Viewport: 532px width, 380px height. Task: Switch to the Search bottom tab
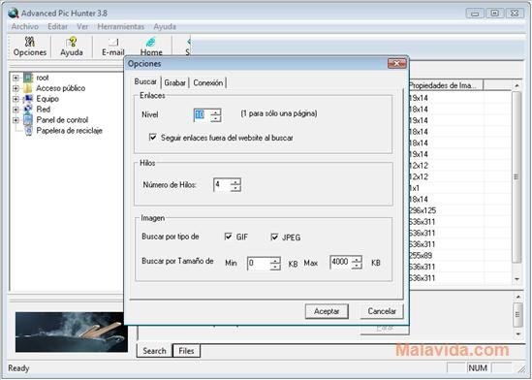pyautogui.click(x=154, y=351)
